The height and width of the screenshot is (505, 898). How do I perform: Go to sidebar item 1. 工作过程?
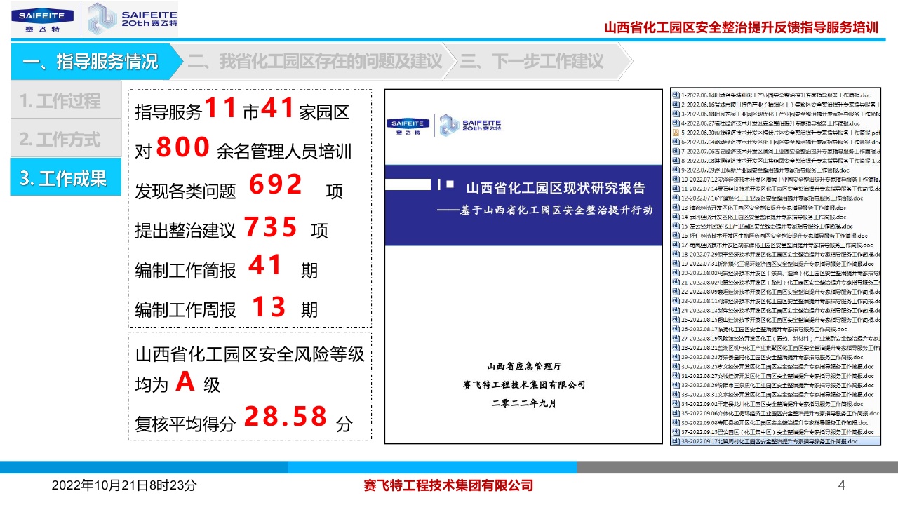pyautogui.click(x=60, y=101)
